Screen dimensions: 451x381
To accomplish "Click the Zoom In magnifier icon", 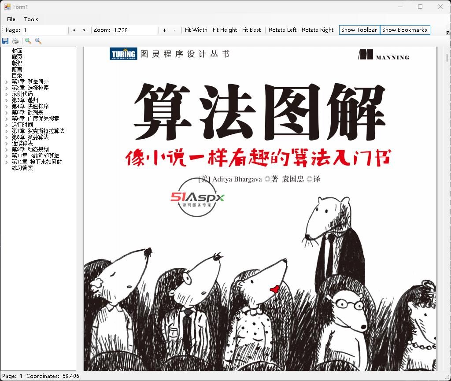I will (28, 41).
